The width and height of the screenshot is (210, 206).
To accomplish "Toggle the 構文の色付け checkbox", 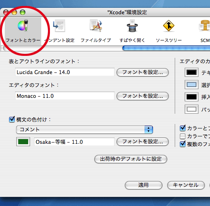I will [x=12, y=119].
